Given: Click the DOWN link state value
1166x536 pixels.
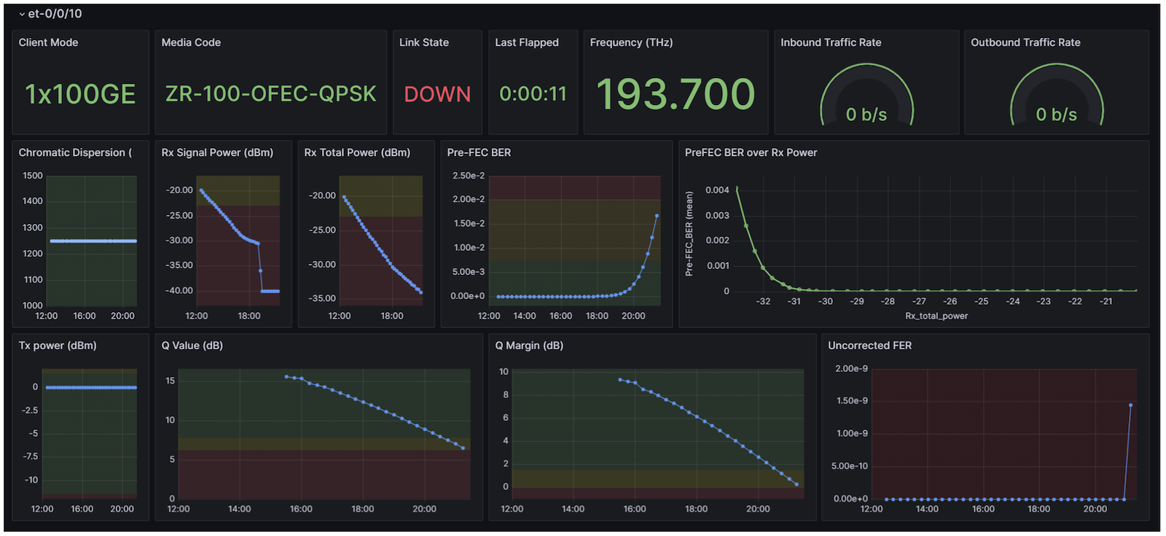Looking at the screenshot, I should point(437,94).
